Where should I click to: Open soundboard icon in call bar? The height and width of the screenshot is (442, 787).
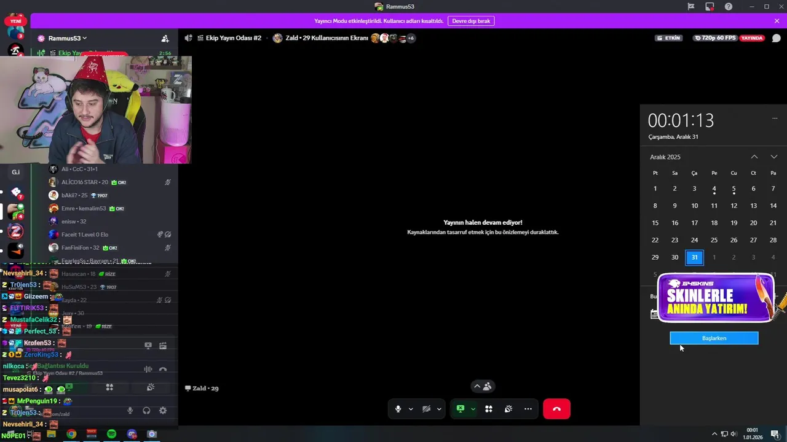point(508,409)
